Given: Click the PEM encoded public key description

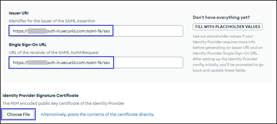Looking at the screenshot, I should click(63, 103).
